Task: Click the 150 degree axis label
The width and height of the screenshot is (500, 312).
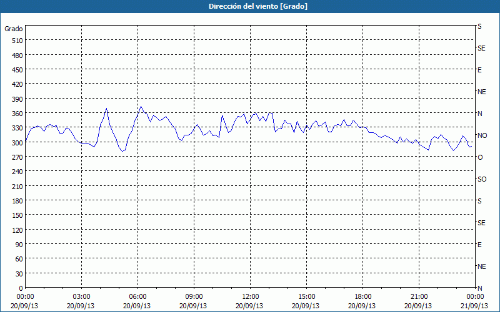Action: 17,215
